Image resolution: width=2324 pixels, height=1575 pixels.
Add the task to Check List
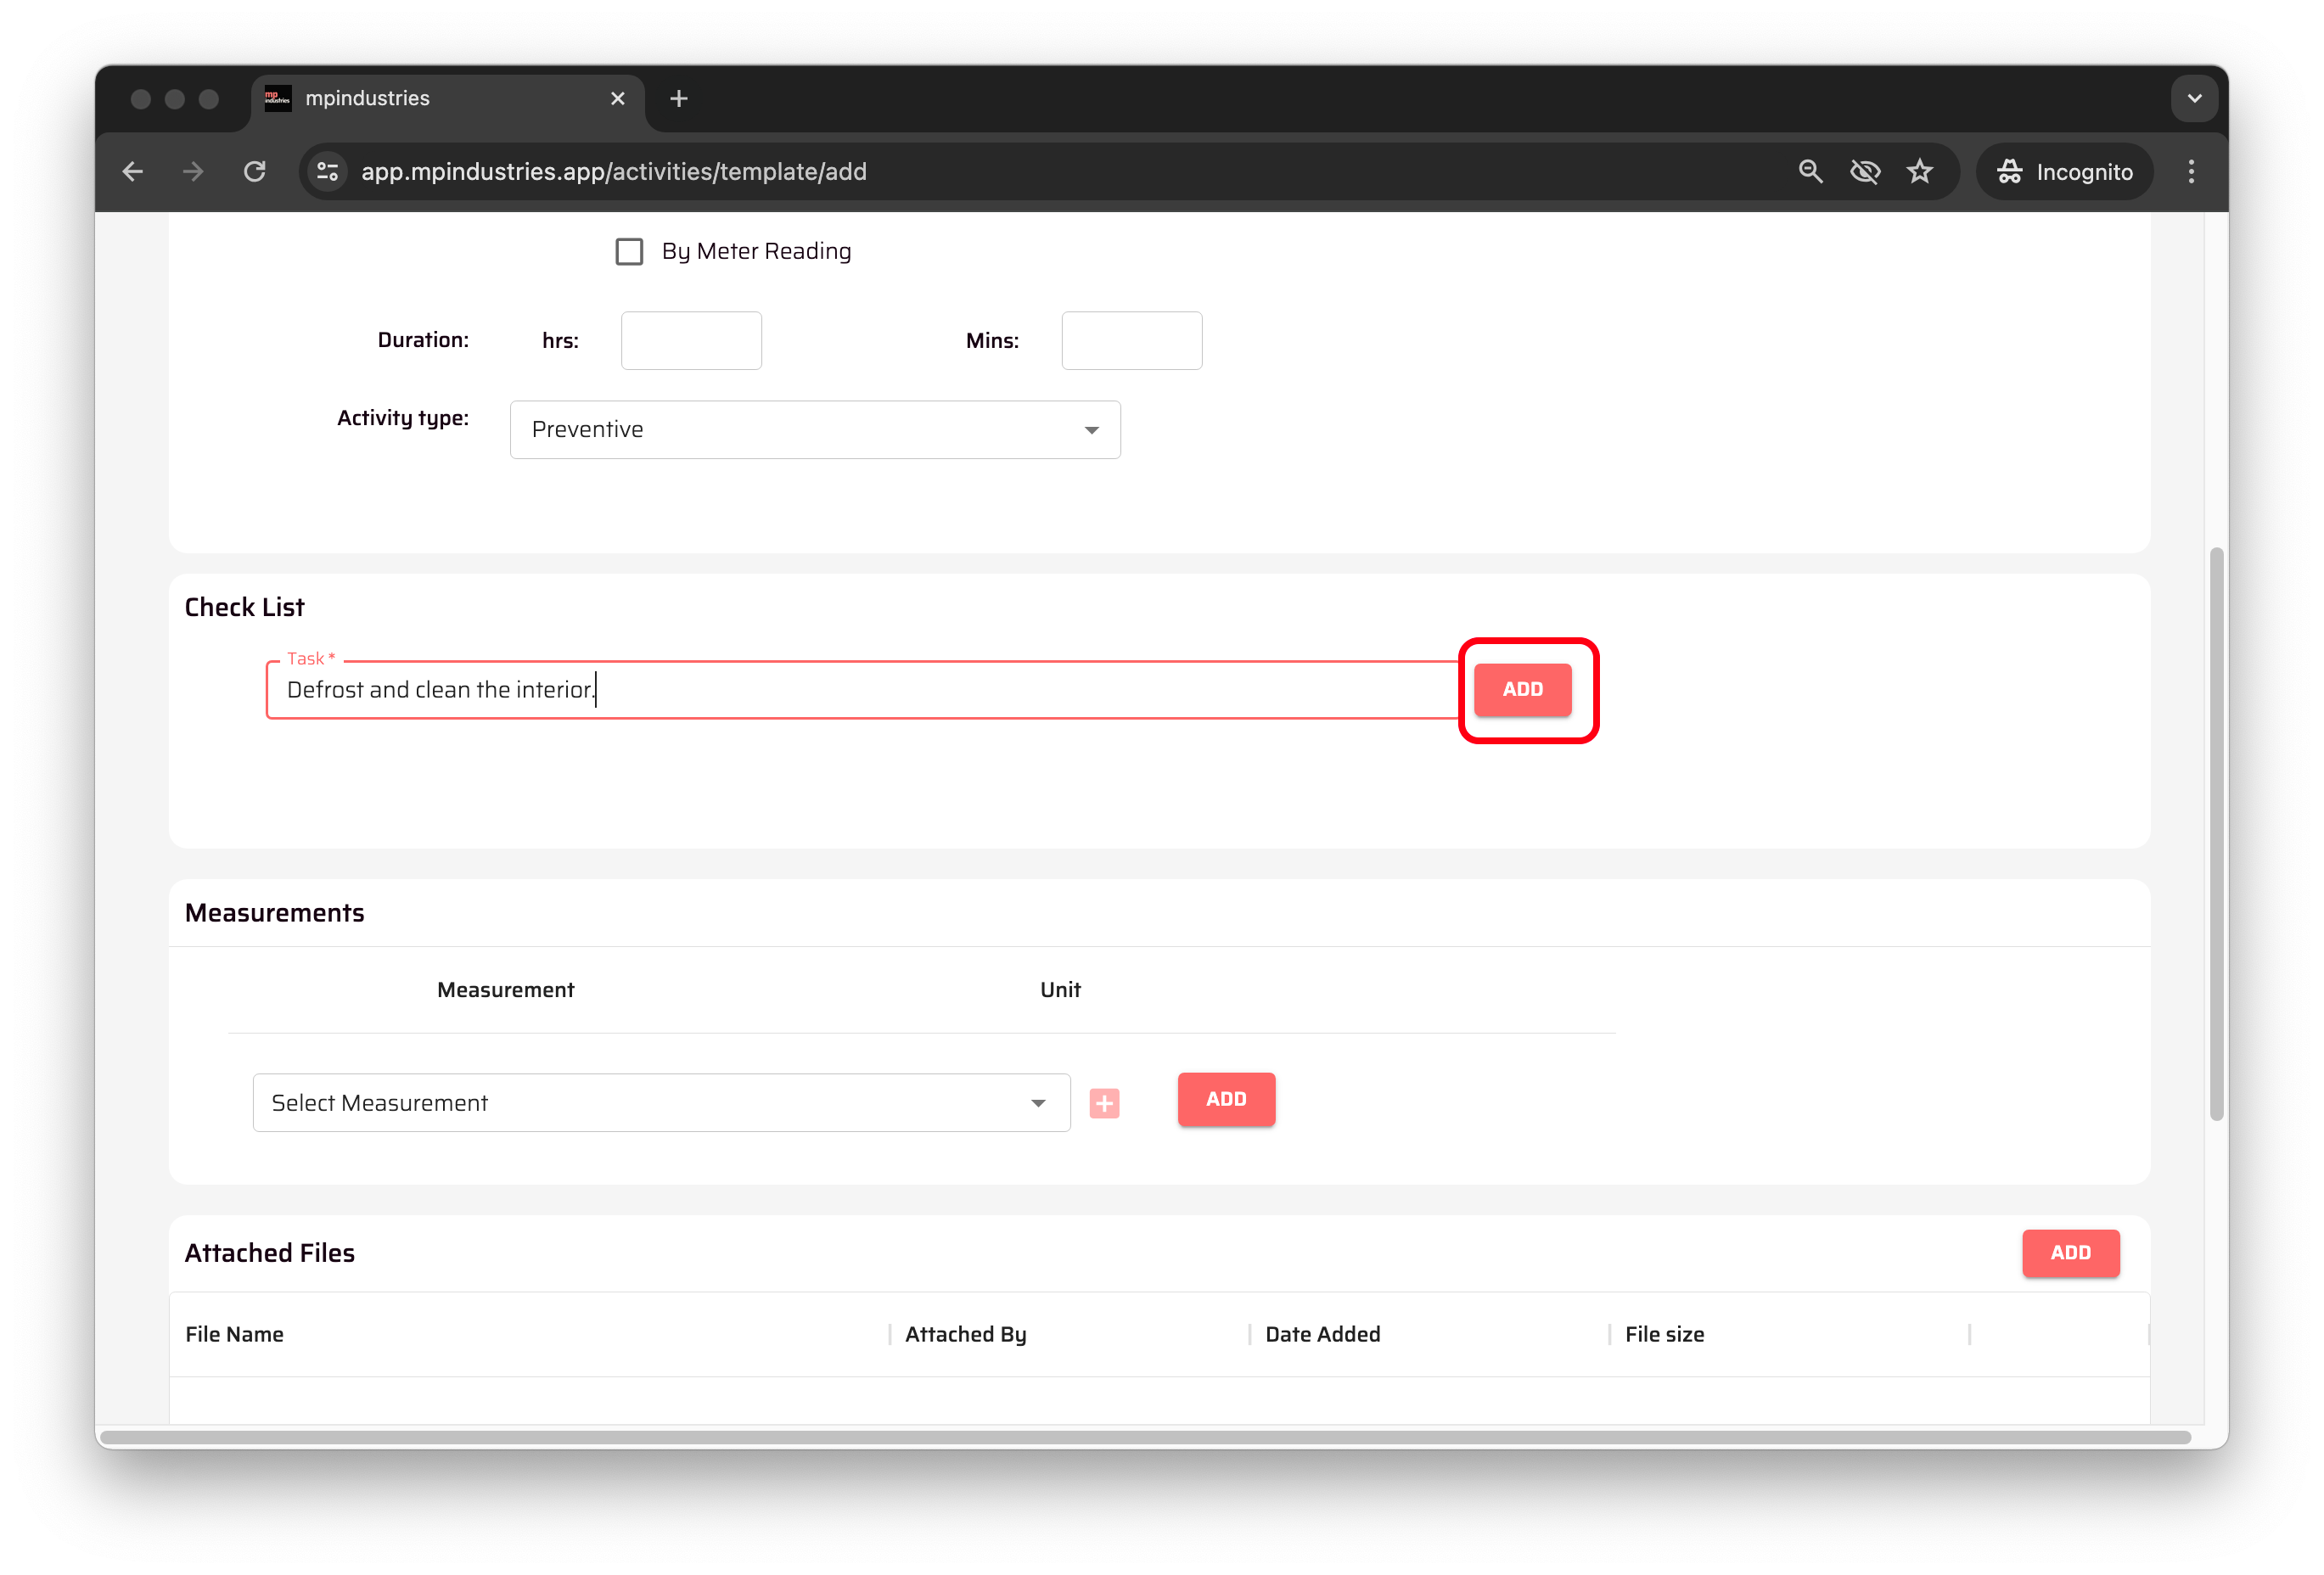point(1522,689)
